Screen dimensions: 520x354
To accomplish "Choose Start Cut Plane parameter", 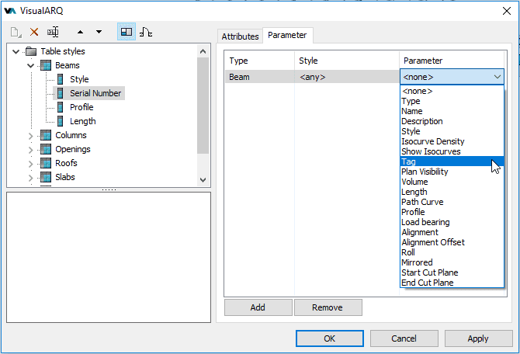I will pyautogui.click(x=452, y=272).
